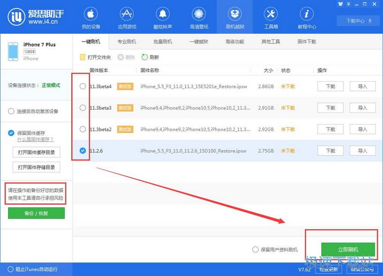The width and height of the screenshot is (383, 276).
Task: Enable 连接后自动激活设备 option
Action: pyautogui.click(x=11, y=111)
